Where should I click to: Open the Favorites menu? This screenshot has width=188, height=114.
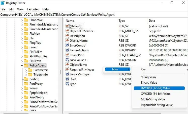[x=33, y=9]
